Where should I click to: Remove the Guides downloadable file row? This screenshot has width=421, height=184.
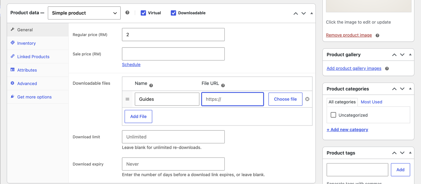click(x=307, y=99)
